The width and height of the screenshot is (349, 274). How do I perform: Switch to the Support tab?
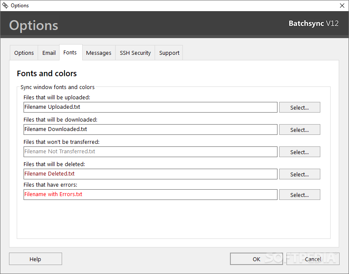pyautogui.click(x=169, y=53)
